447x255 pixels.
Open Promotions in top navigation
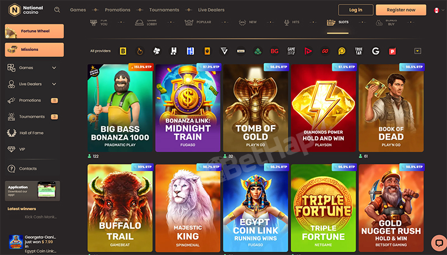click(x=117, y=10)
